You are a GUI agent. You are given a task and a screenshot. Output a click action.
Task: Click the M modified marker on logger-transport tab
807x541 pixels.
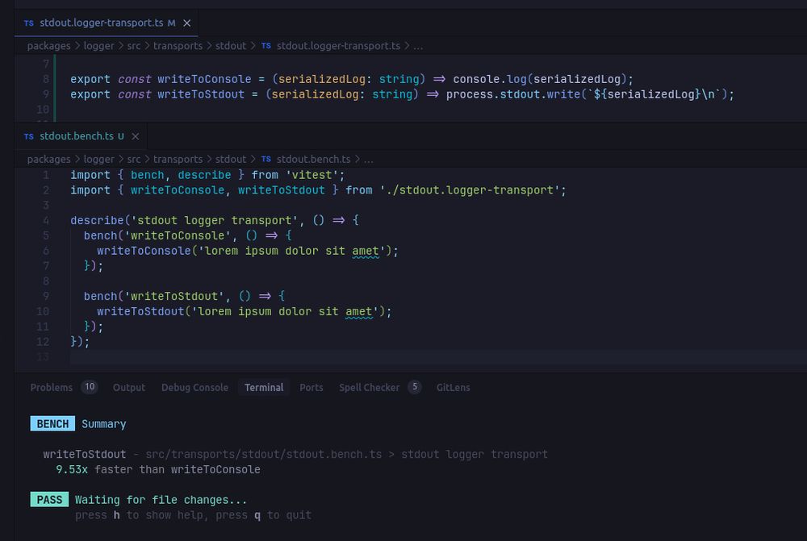pyautogui.click(x=171, y=23)
